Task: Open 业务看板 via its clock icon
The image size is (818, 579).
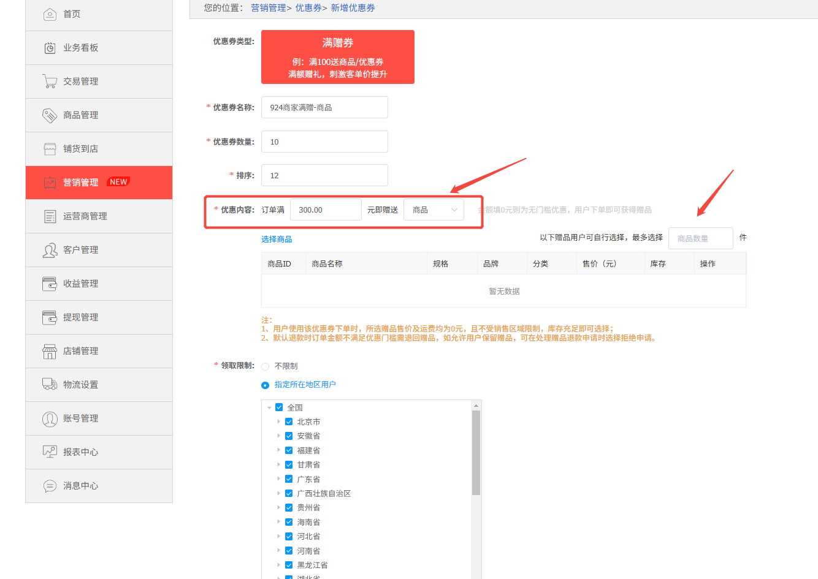Action: (x=50, y=47)
